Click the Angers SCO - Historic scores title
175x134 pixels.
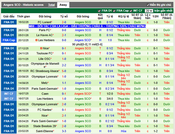click(x=23, y=5)
